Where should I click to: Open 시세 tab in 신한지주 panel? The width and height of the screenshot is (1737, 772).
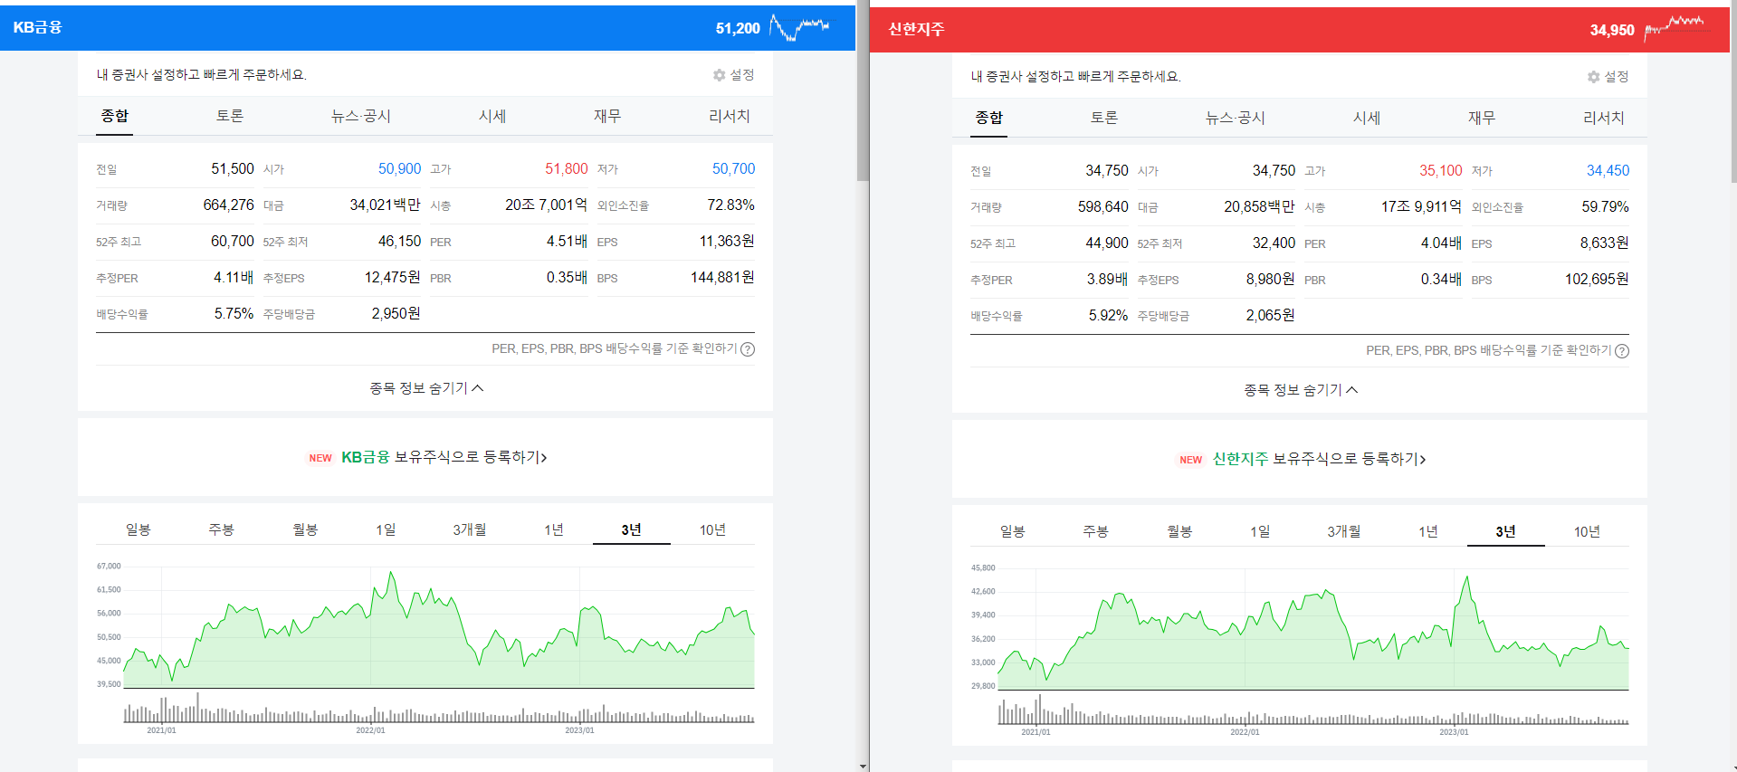pos(1367,118)
